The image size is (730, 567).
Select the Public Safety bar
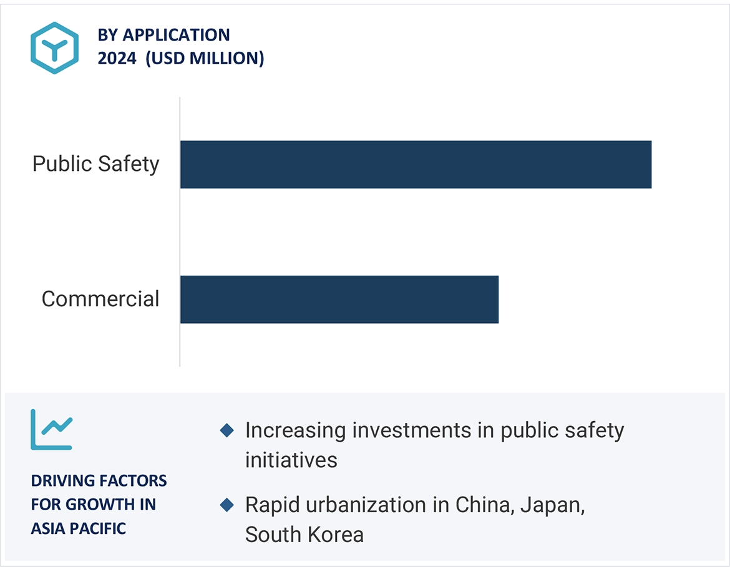[416, 165]
